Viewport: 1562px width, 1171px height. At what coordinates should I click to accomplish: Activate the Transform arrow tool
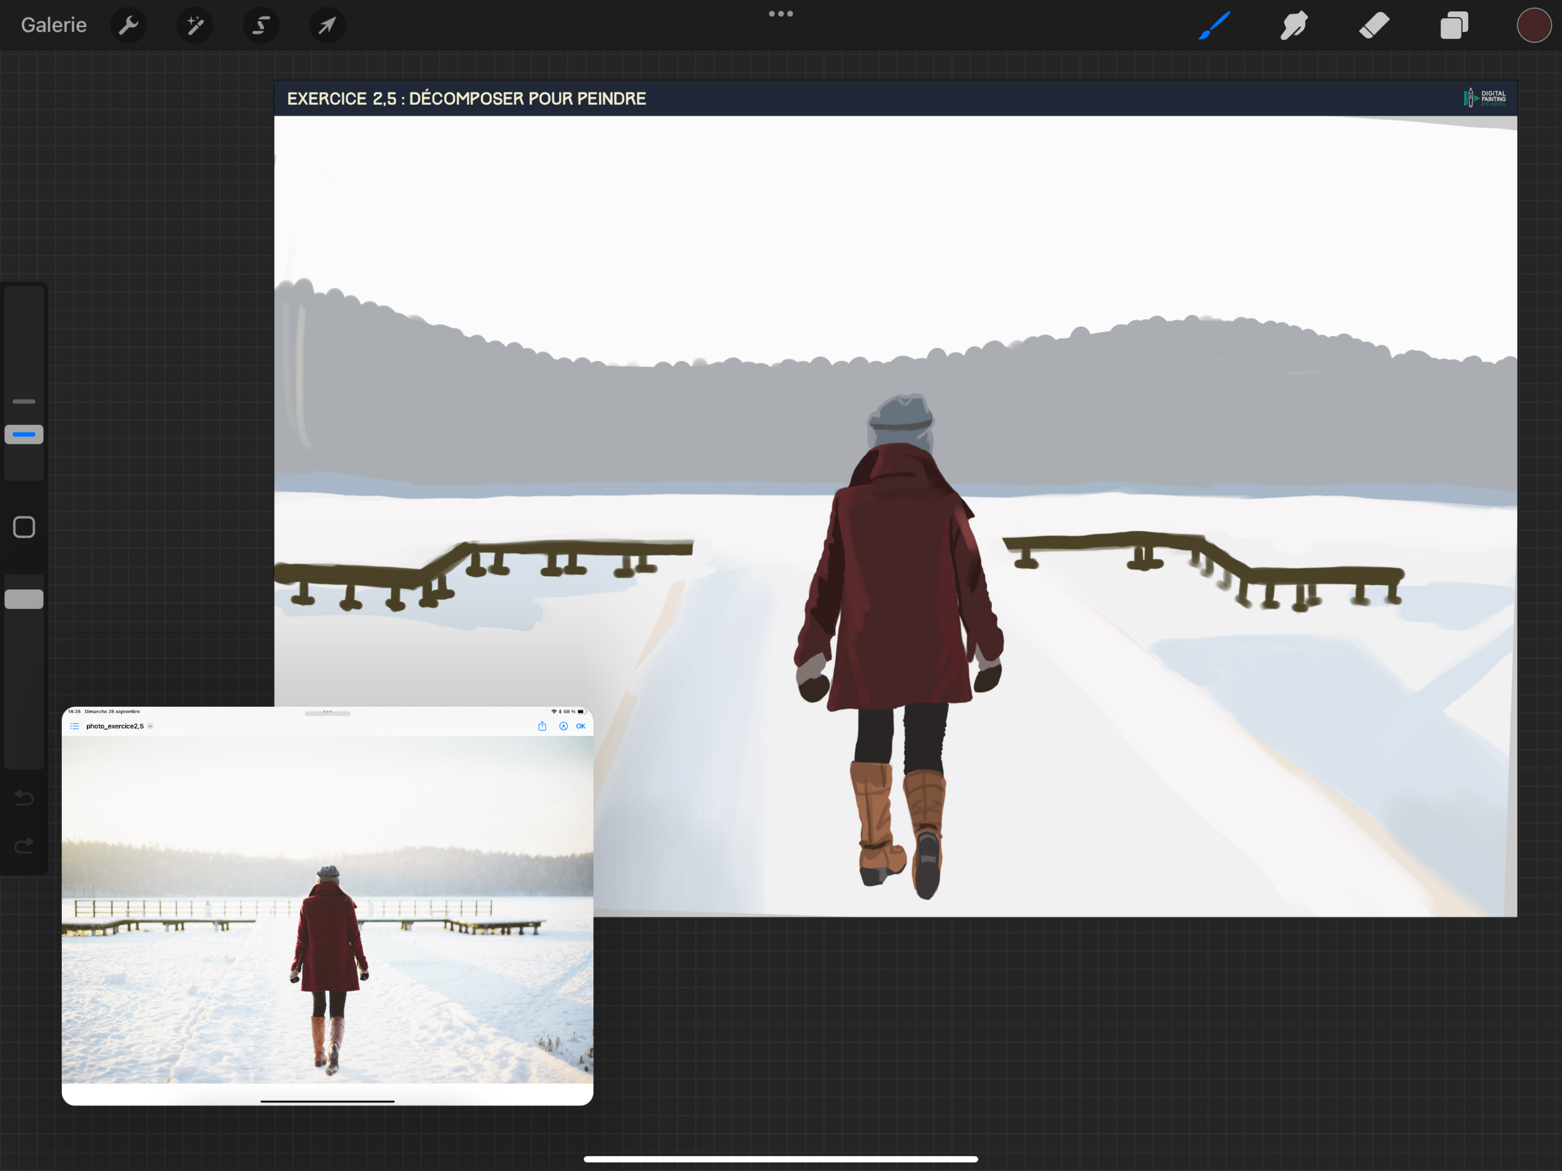tap(327, 26)
